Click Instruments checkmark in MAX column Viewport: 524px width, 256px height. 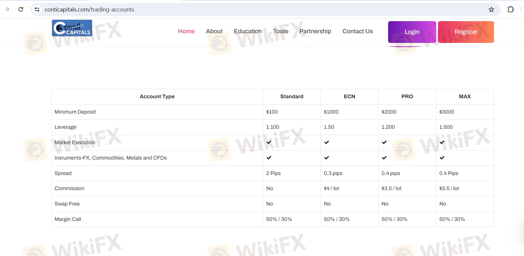tap(442, 158)
